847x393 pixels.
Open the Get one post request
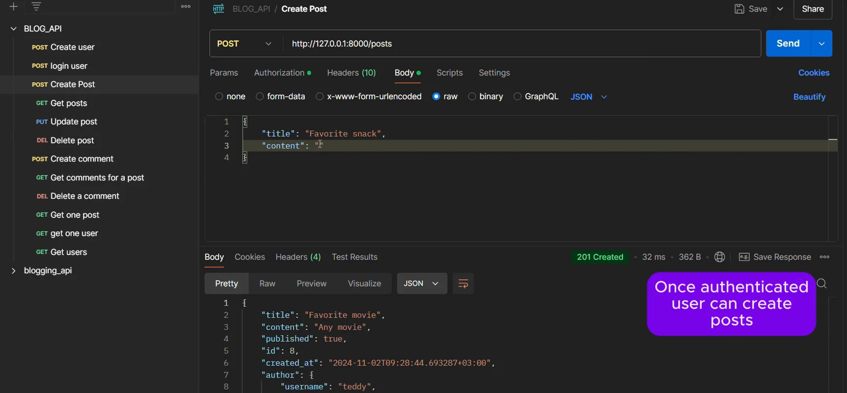click(x=74, y=215)
